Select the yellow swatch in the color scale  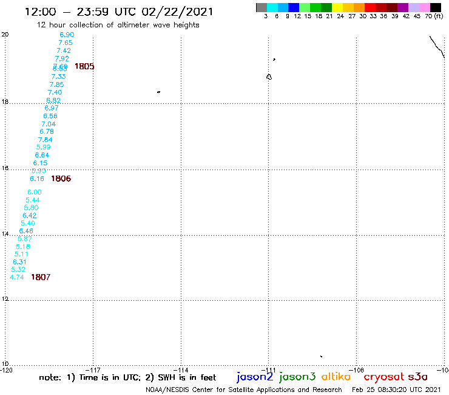[x=337, y=8]
